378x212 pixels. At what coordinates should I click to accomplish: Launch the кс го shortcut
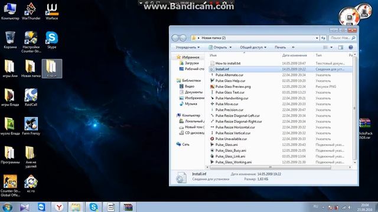(x=31, y=184)
